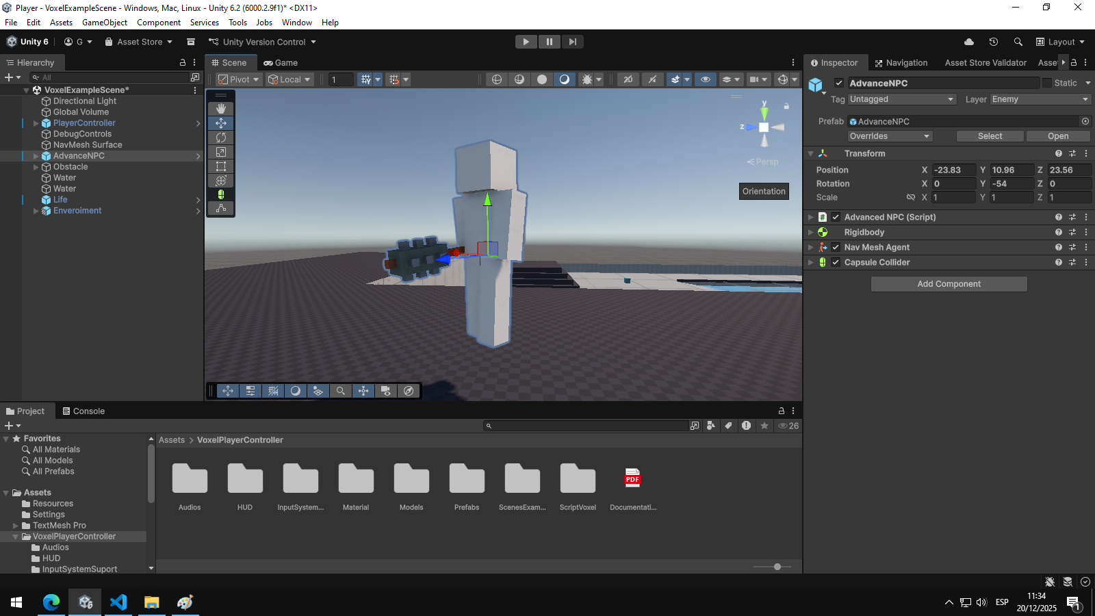1095x616 pixels.
Task: Select the Scale tool in Scene toolbar
Action: [x=221, y=152]
